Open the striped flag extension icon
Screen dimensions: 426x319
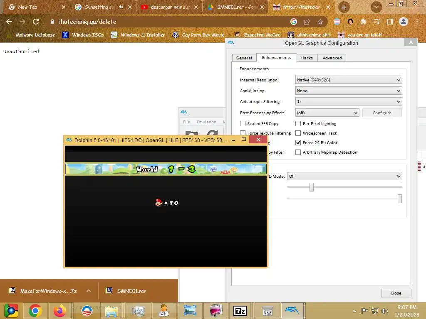[337, 22]
